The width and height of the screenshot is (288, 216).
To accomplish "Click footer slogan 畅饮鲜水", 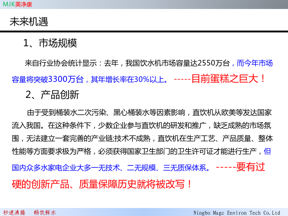I will pos(45,212).
